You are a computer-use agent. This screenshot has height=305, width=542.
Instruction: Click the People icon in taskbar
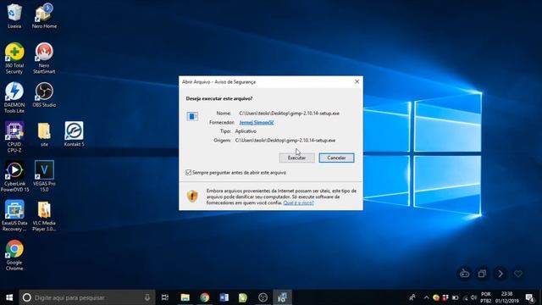point(412,297)
